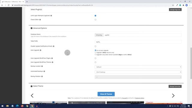The width and height of the screenshot is (192, 108).
Task: Collapse the Advanced Options section
Action: coord(31,28)
